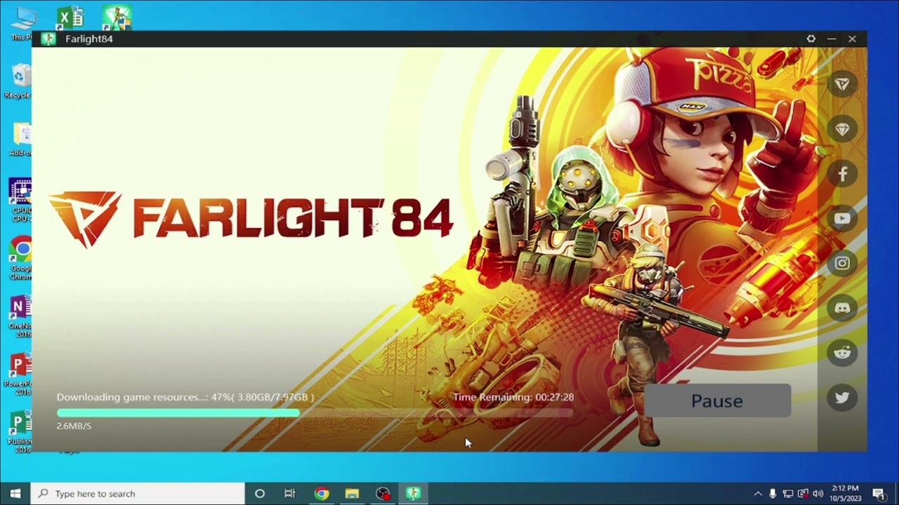Image resolution: width=899 pixels, height=505 pixels.
Task: Open Cortana from the taskbar
Action: [259, 494]
